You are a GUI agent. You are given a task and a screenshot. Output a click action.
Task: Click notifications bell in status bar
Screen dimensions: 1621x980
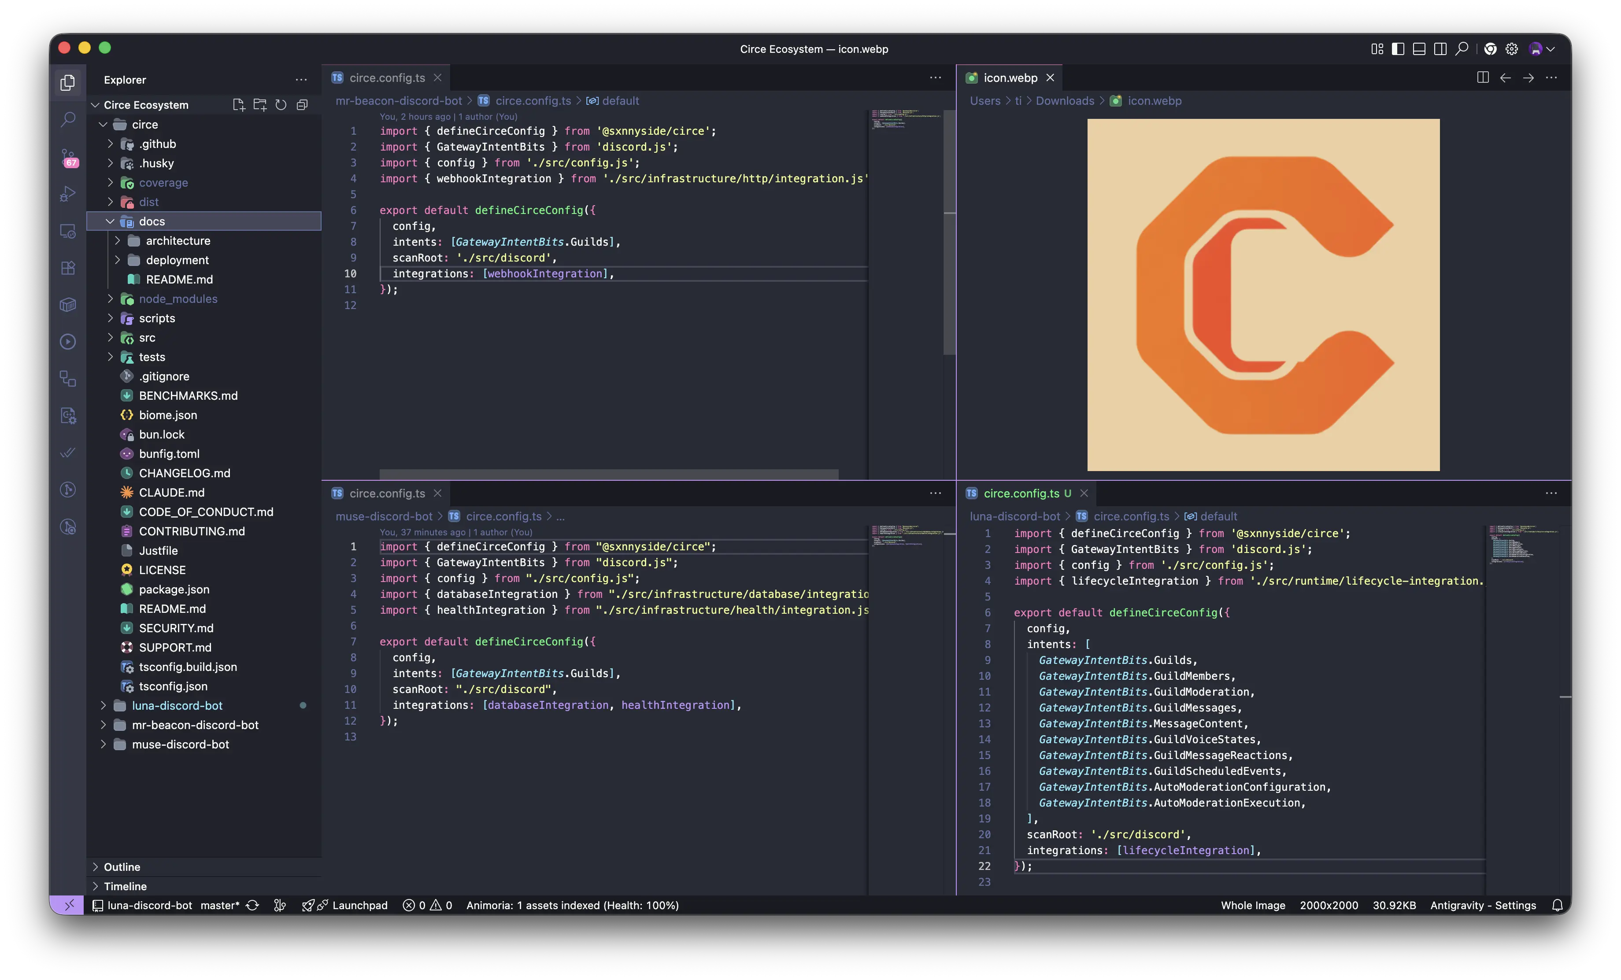pos(1557,905)
